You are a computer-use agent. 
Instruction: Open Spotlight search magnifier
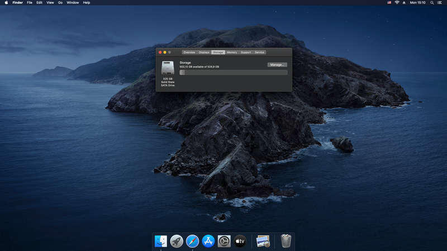pyautogui.click(x=432, y=3)
